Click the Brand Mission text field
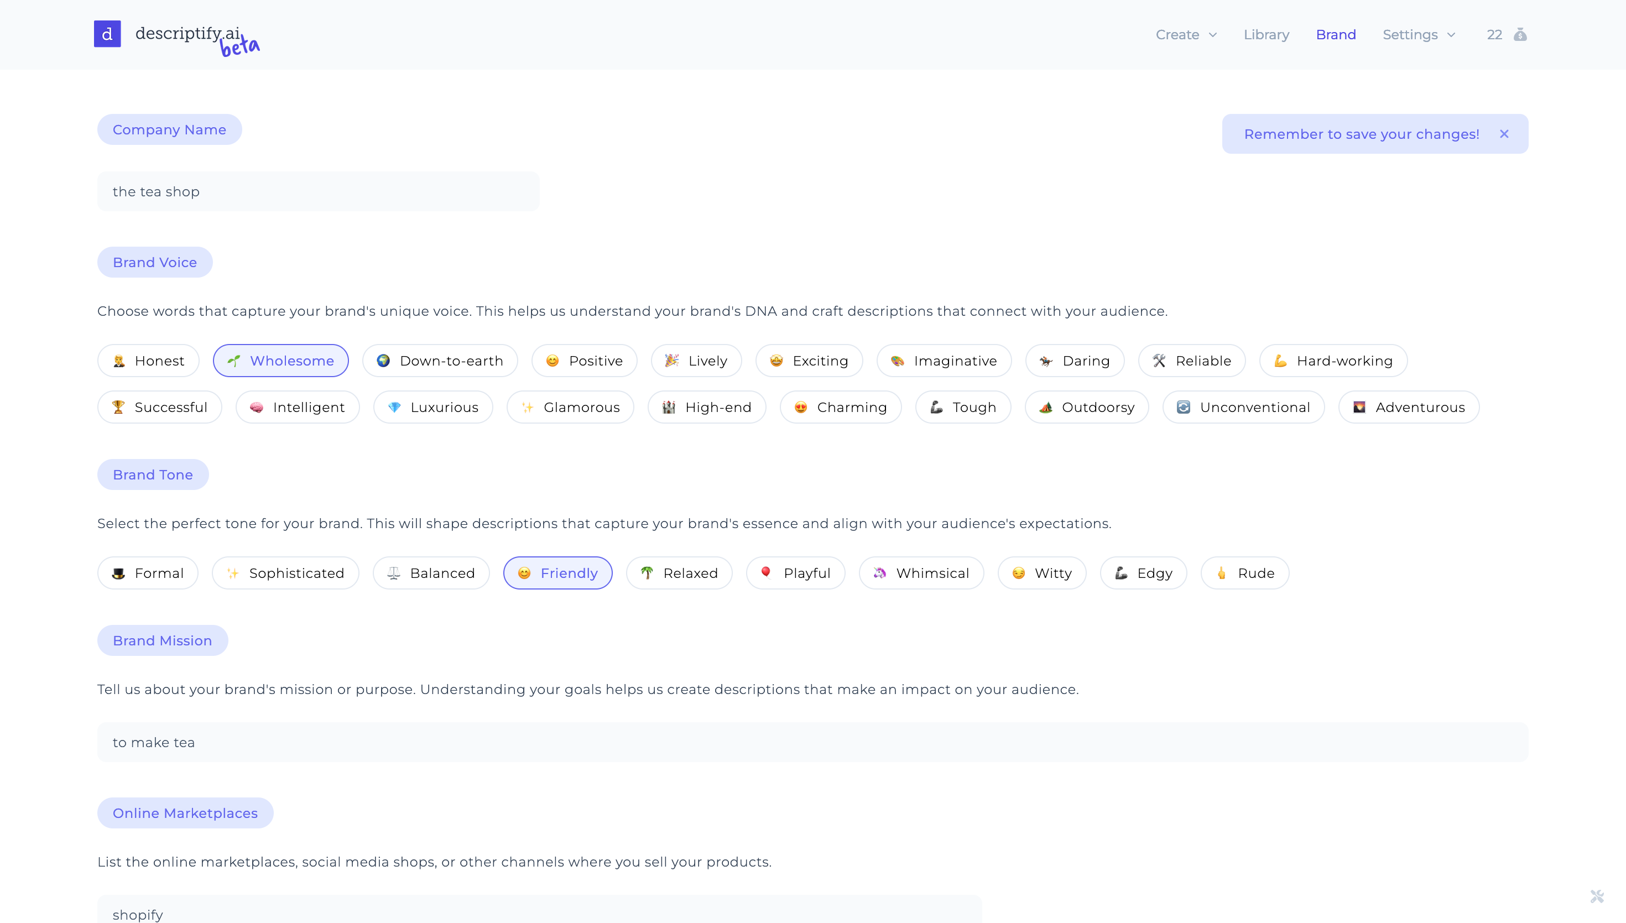1626x923 pixels. click(812, 742)
